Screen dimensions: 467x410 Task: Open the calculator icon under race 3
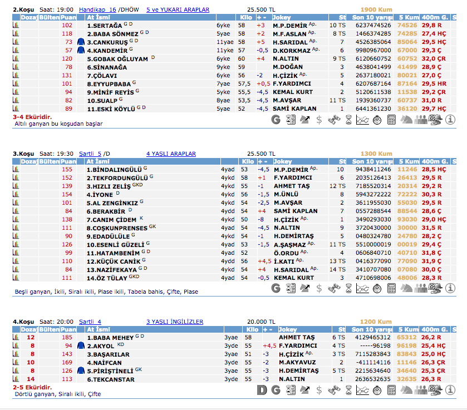tap(391, 288)
